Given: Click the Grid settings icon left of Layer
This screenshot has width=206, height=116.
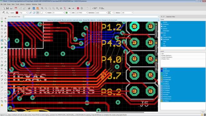Looking at the screenshot, I should (x=7, y=13).
